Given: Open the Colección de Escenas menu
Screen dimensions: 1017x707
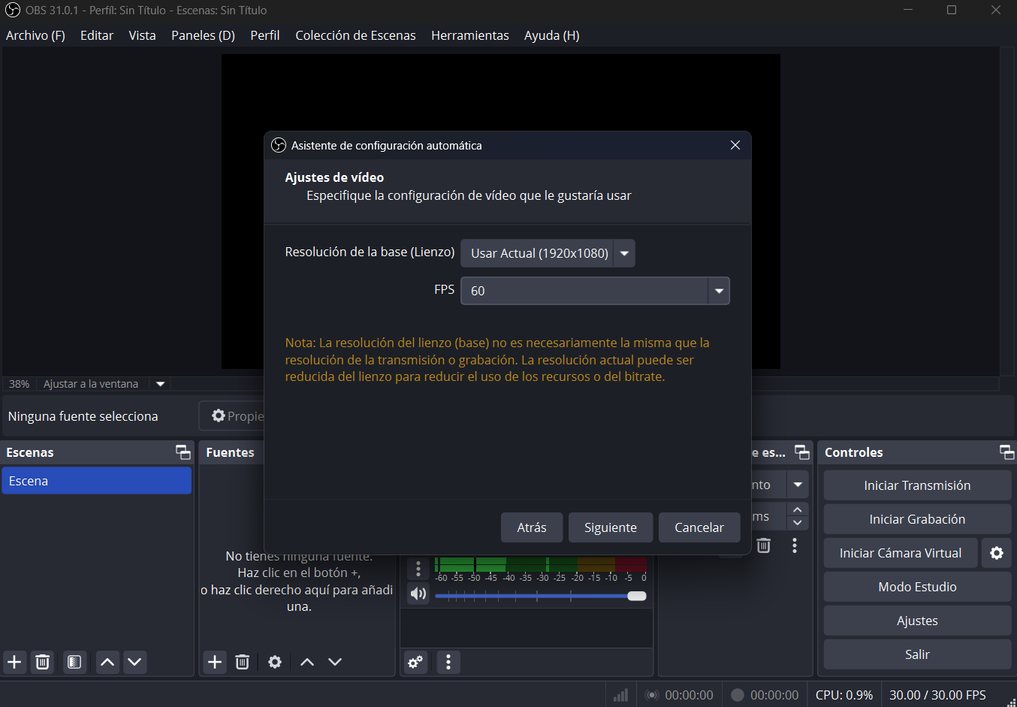Looking at the screenshot, I should click(x=355, y=35).
